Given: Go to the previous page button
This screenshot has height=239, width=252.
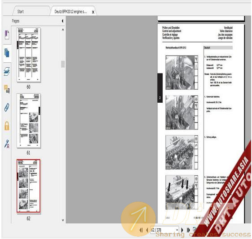Looking at the screenshot, I should pos(147,230).
